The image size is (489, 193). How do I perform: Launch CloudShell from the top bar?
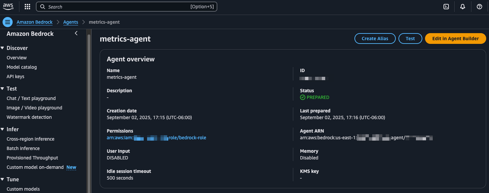446,7
